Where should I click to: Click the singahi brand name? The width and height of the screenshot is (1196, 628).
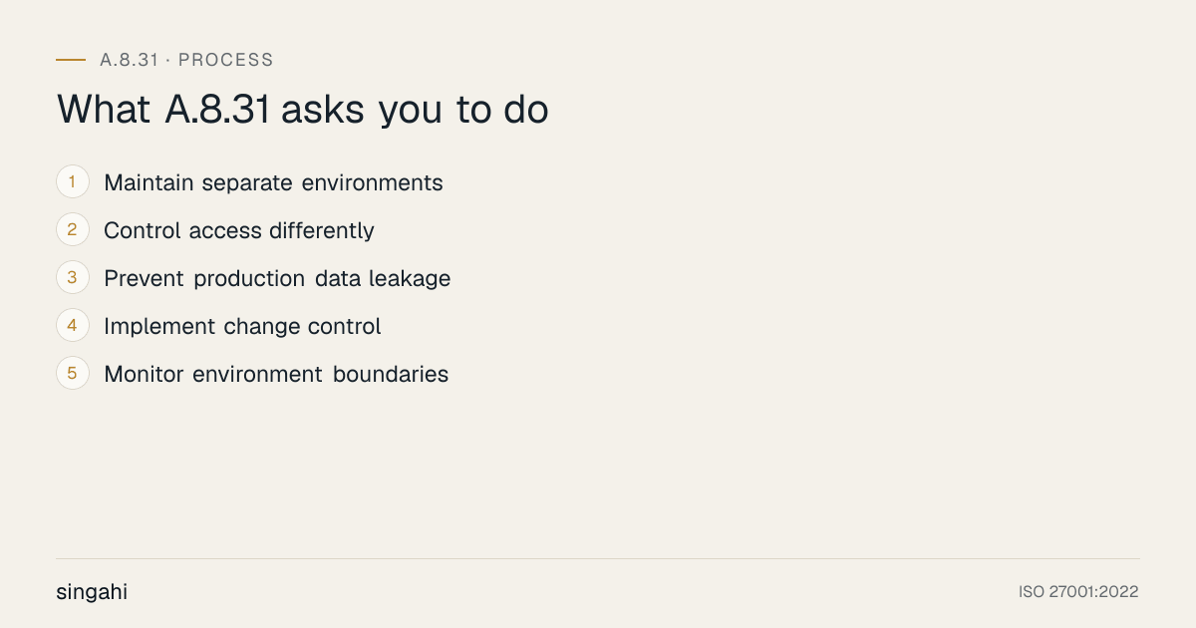(92, 592)
